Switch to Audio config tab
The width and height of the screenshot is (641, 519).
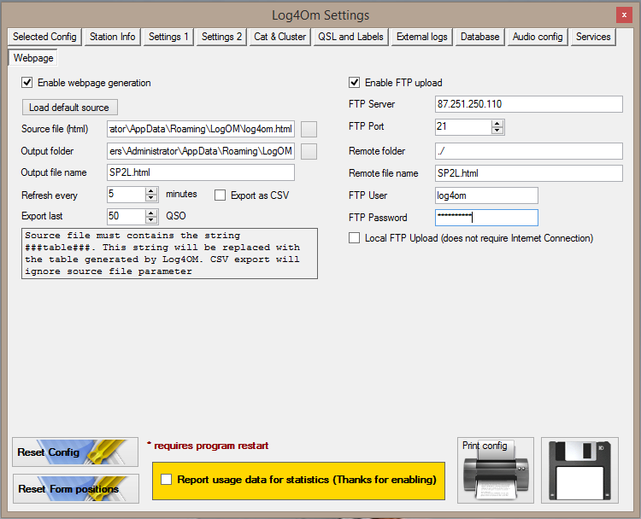(538, 37)
